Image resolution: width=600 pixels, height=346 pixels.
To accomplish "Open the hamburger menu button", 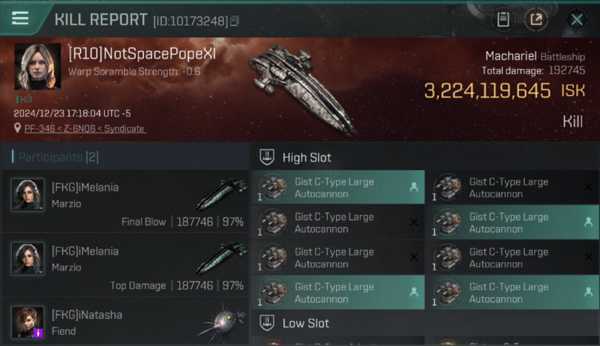I will coord(20,19).
